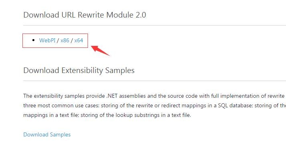This screenshot has height=148, width=286.
Task: Click the word 'Extensibility' in the second heading
Action: pyautogui.click(x=82, y=70)
